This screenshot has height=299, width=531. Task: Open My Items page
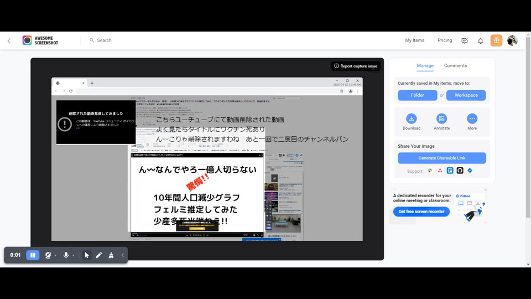point(414,40)
